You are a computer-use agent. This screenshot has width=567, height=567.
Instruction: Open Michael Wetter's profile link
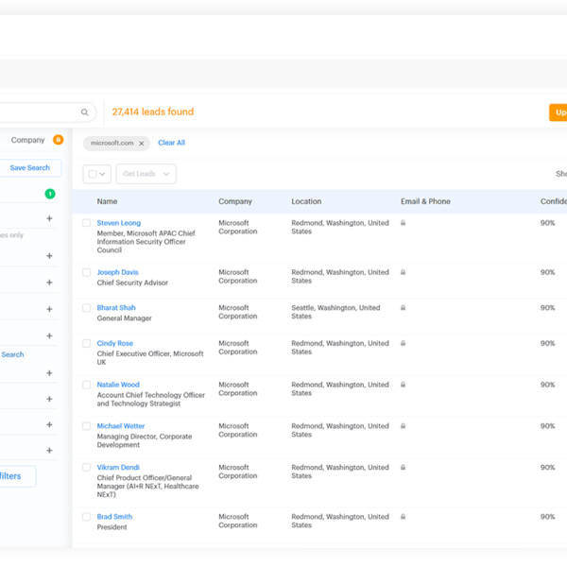[120, 426]
